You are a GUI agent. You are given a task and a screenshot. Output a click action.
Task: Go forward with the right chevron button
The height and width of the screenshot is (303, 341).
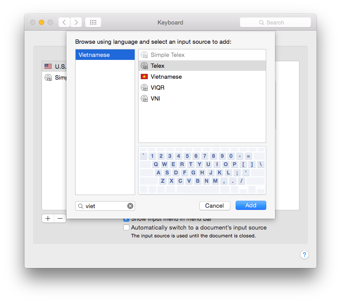click(76, 22)
